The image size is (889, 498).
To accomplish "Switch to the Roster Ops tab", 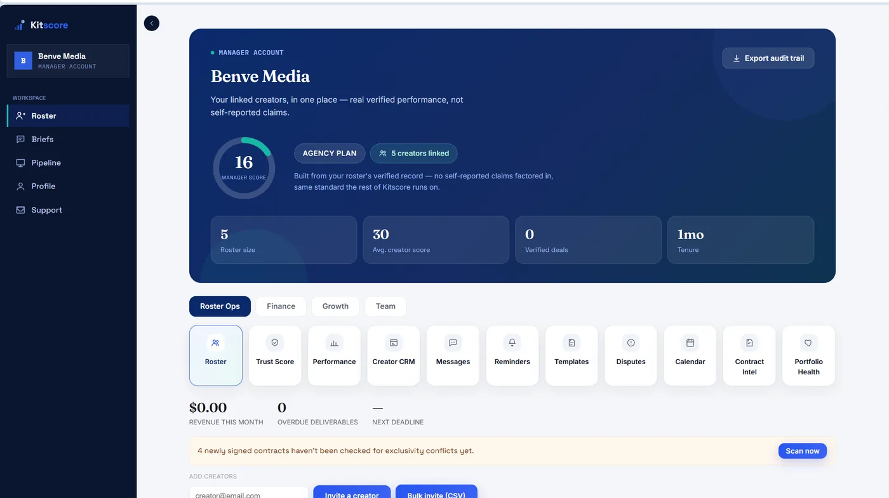I will point(220,306).
